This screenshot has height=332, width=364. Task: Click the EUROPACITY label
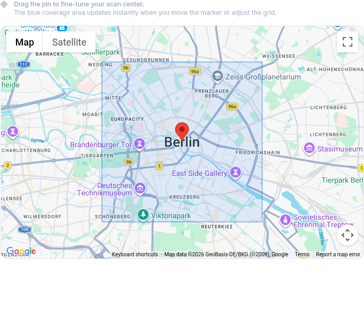coord(127,119)
